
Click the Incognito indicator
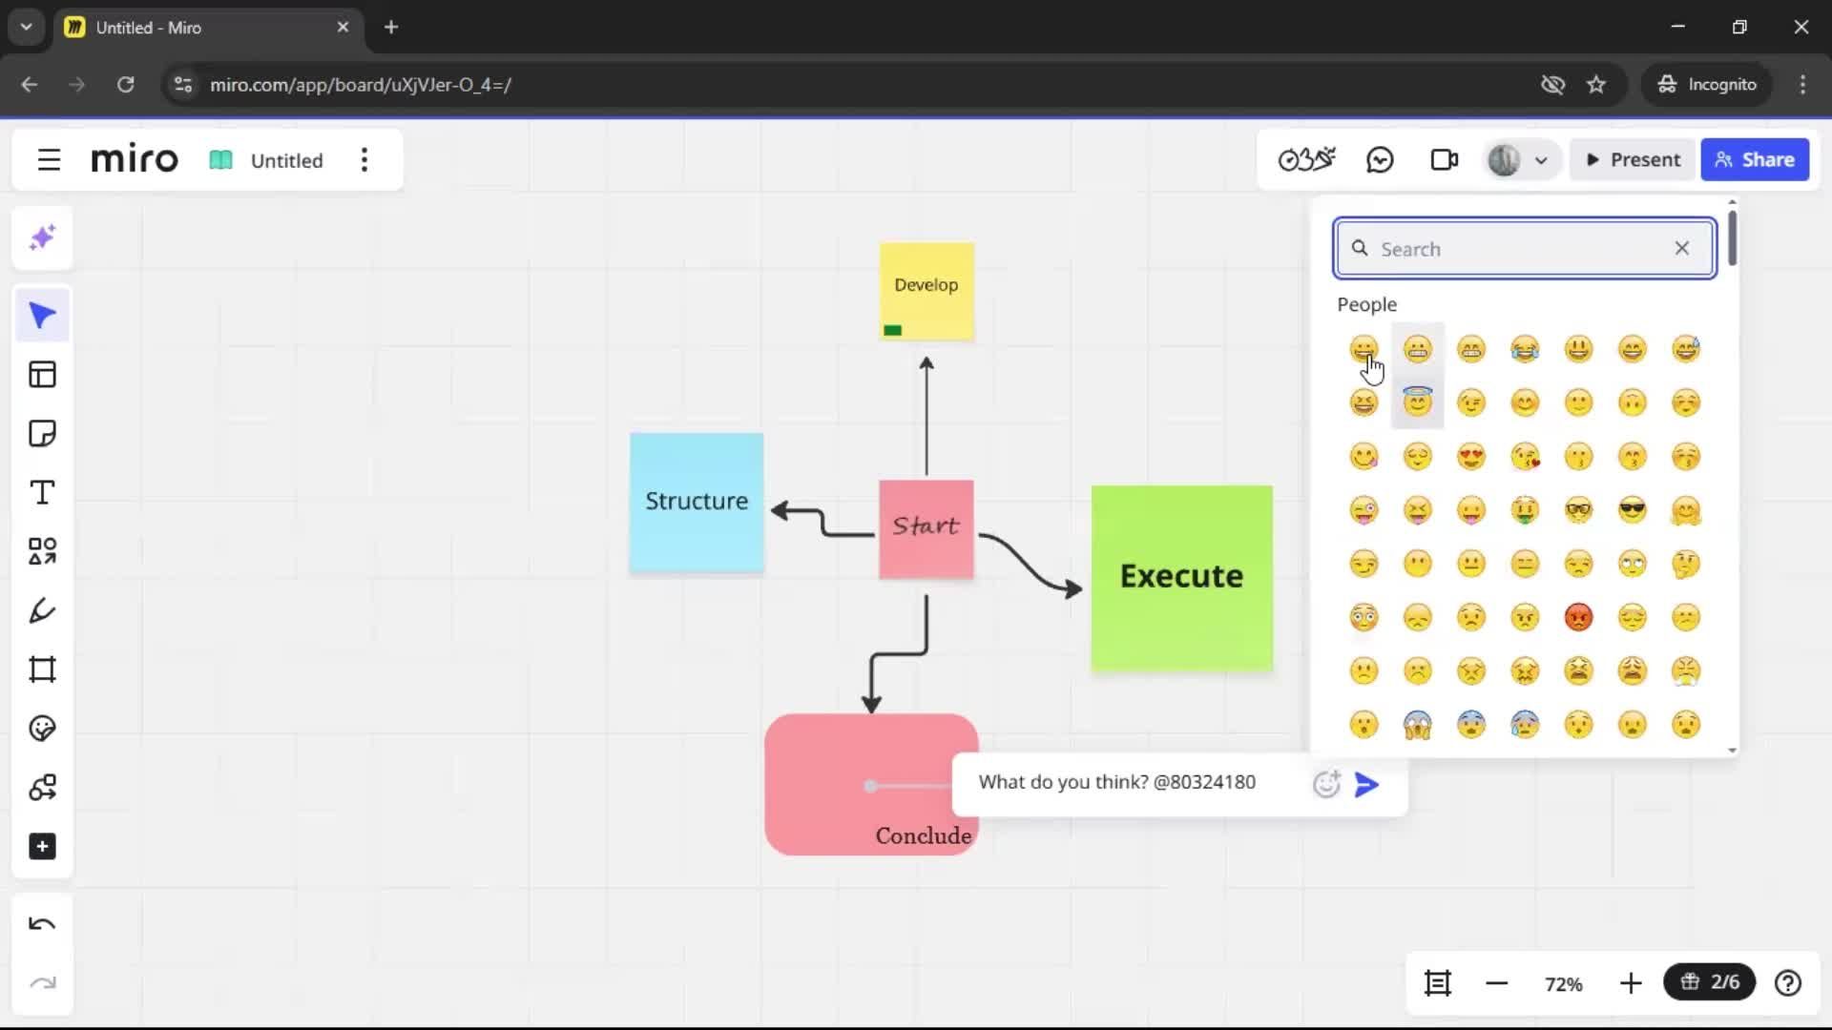tap(1707, 85)
